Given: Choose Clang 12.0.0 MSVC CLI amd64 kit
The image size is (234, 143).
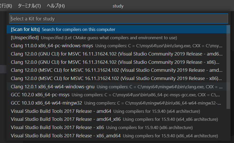Looking at the screenshot, I should (117, 70).
